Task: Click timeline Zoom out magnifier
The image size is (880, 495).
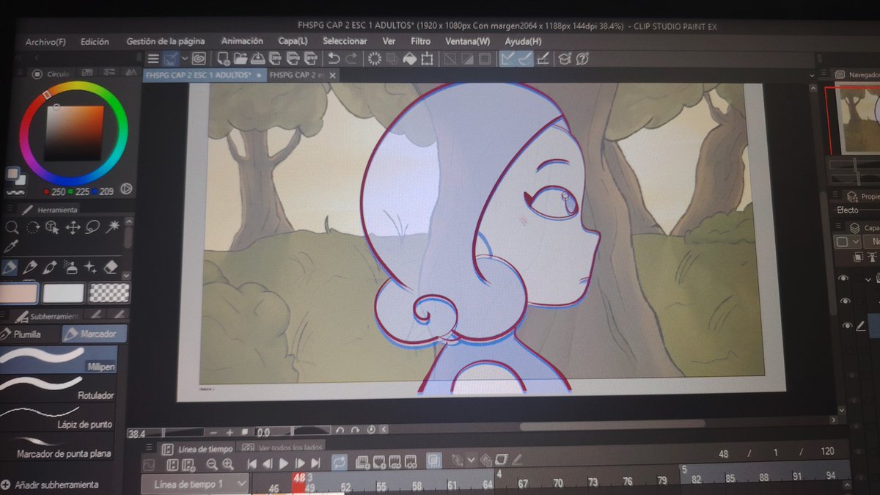Action: 212,463
